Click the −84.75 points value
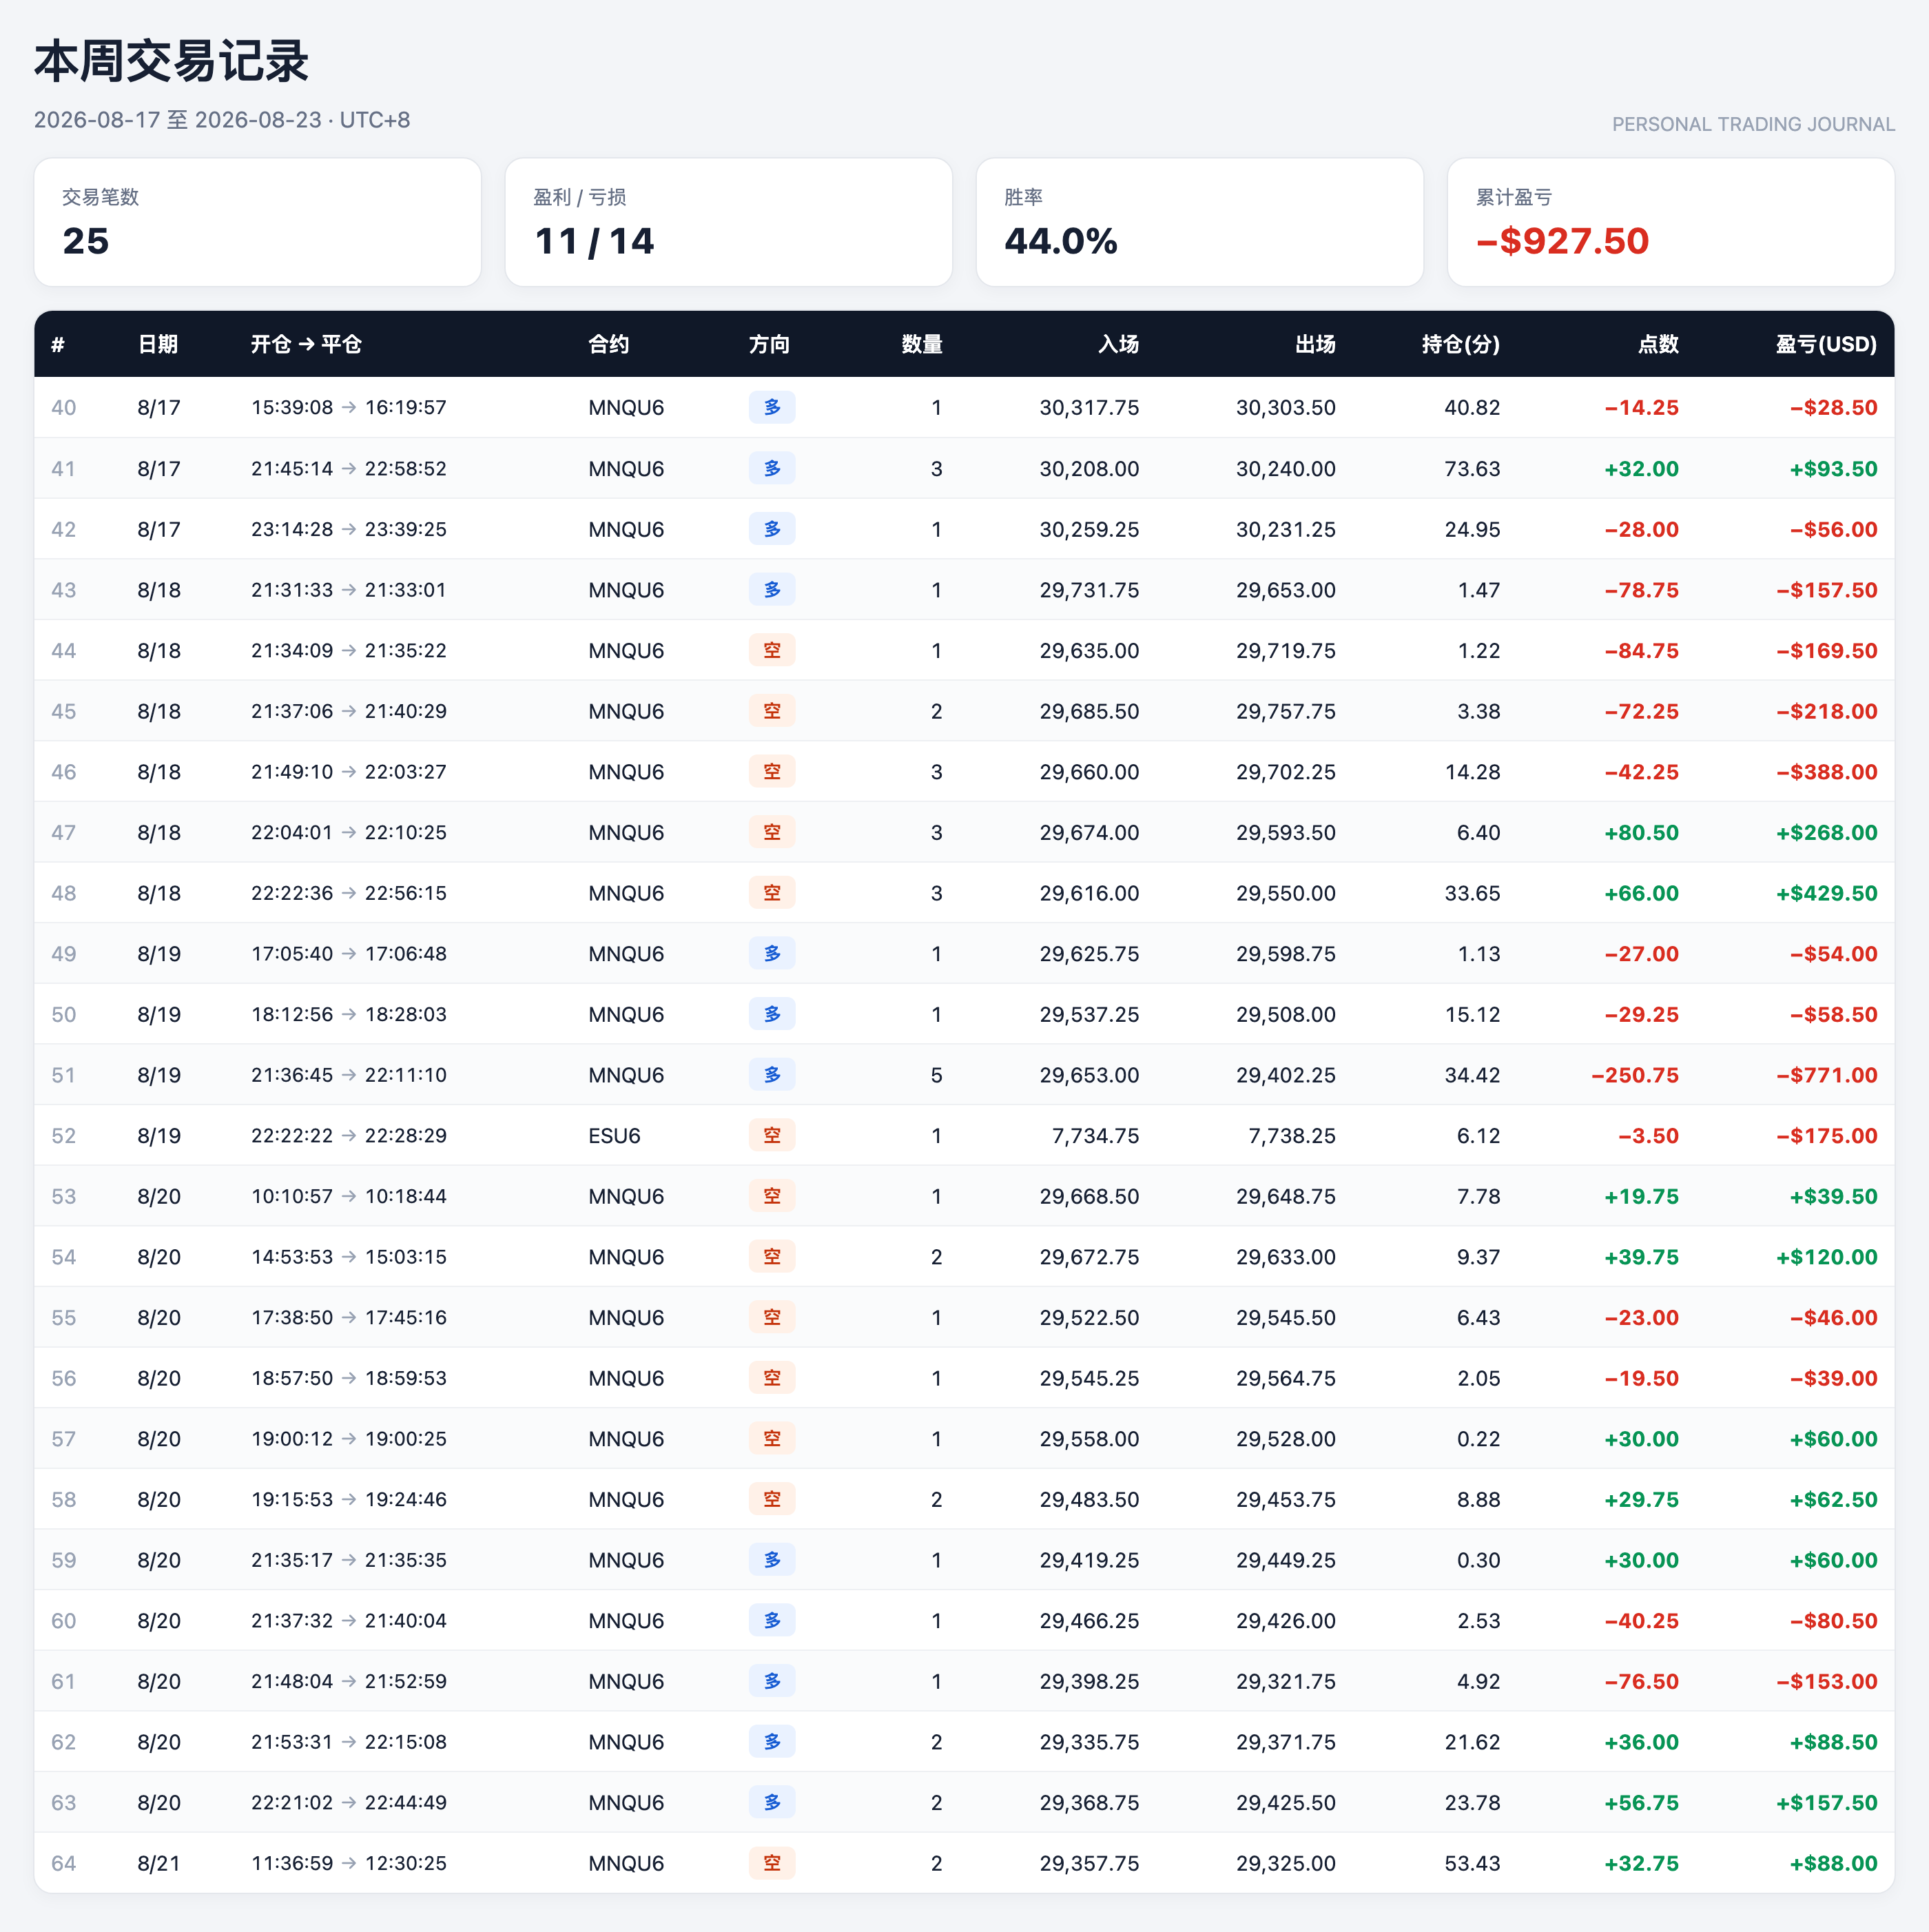Screen dimensions: 1929x1932 pyautogui.click(x=1641, y=651)
